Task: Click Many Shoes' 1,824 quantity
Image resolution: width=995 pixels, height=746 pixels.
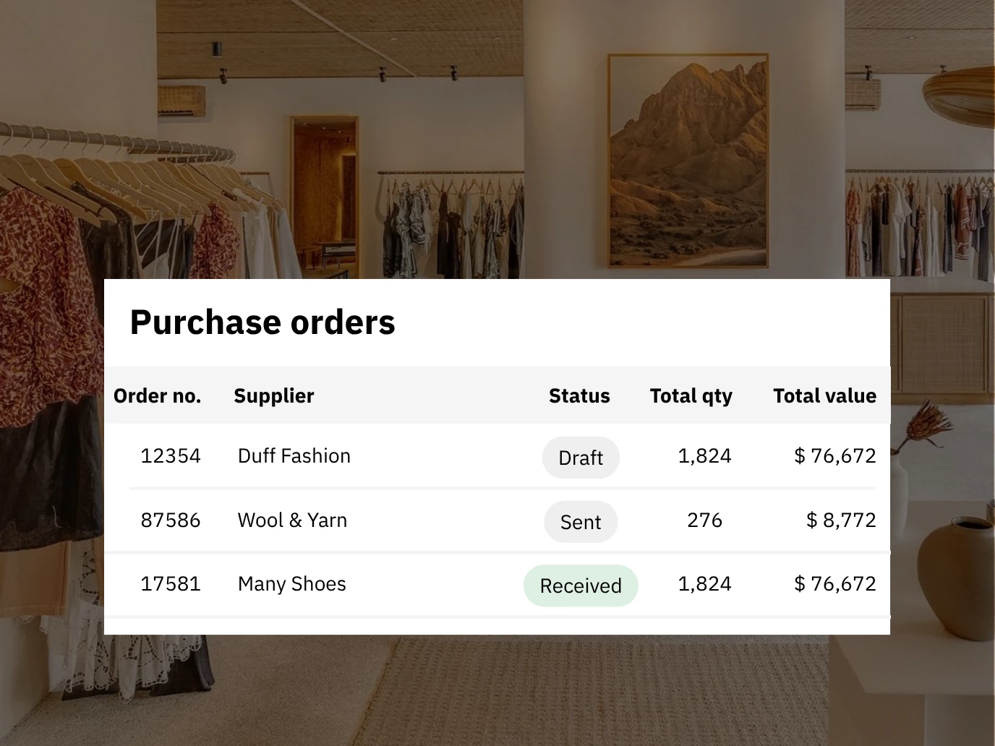Action: tap(705, 584)
